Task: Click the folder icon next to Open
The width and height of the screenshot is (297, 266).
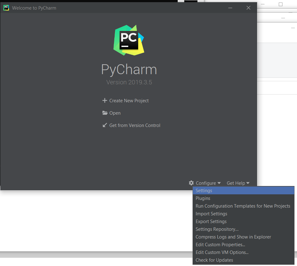Action: coord(105,113)
